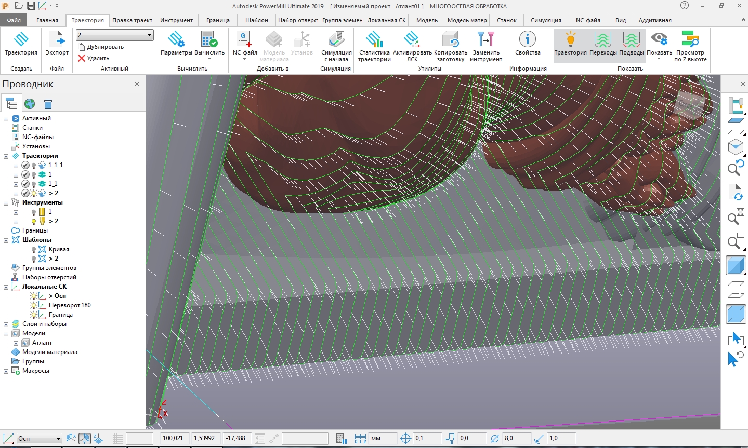Open the active toolpath dropdown in ribbon
This screenshot has height=448, width=748.
(x=149, y=35)
